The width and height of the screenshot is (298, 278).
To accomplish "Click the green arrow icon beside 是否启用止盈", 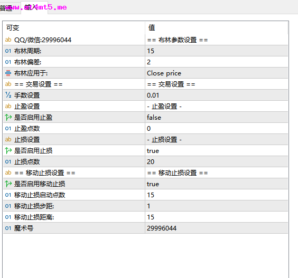I will pyautogui.click(x=8, y=117).
